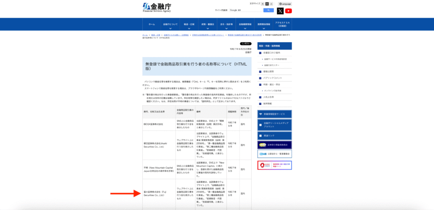
Task: Go to ホーム in the blue navigation bar
Action: tap(152, 24)
